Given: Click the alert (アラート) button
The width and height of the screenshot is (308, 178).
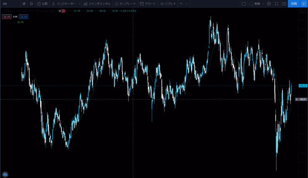Looking at the screenshot, I should pyautogui.click(x=148, y=3).
